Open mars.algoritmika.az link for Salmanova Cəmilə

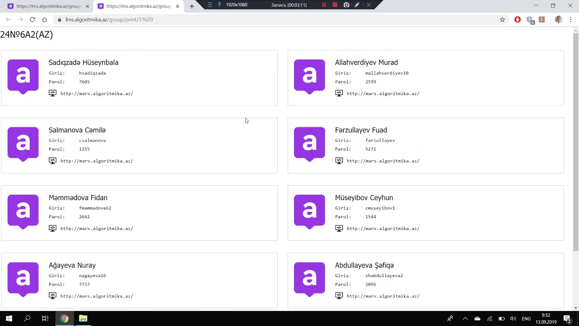(97, 161)
